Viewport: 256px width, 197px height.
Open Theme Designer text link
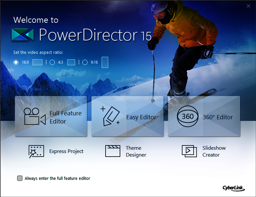coord(136,152)
